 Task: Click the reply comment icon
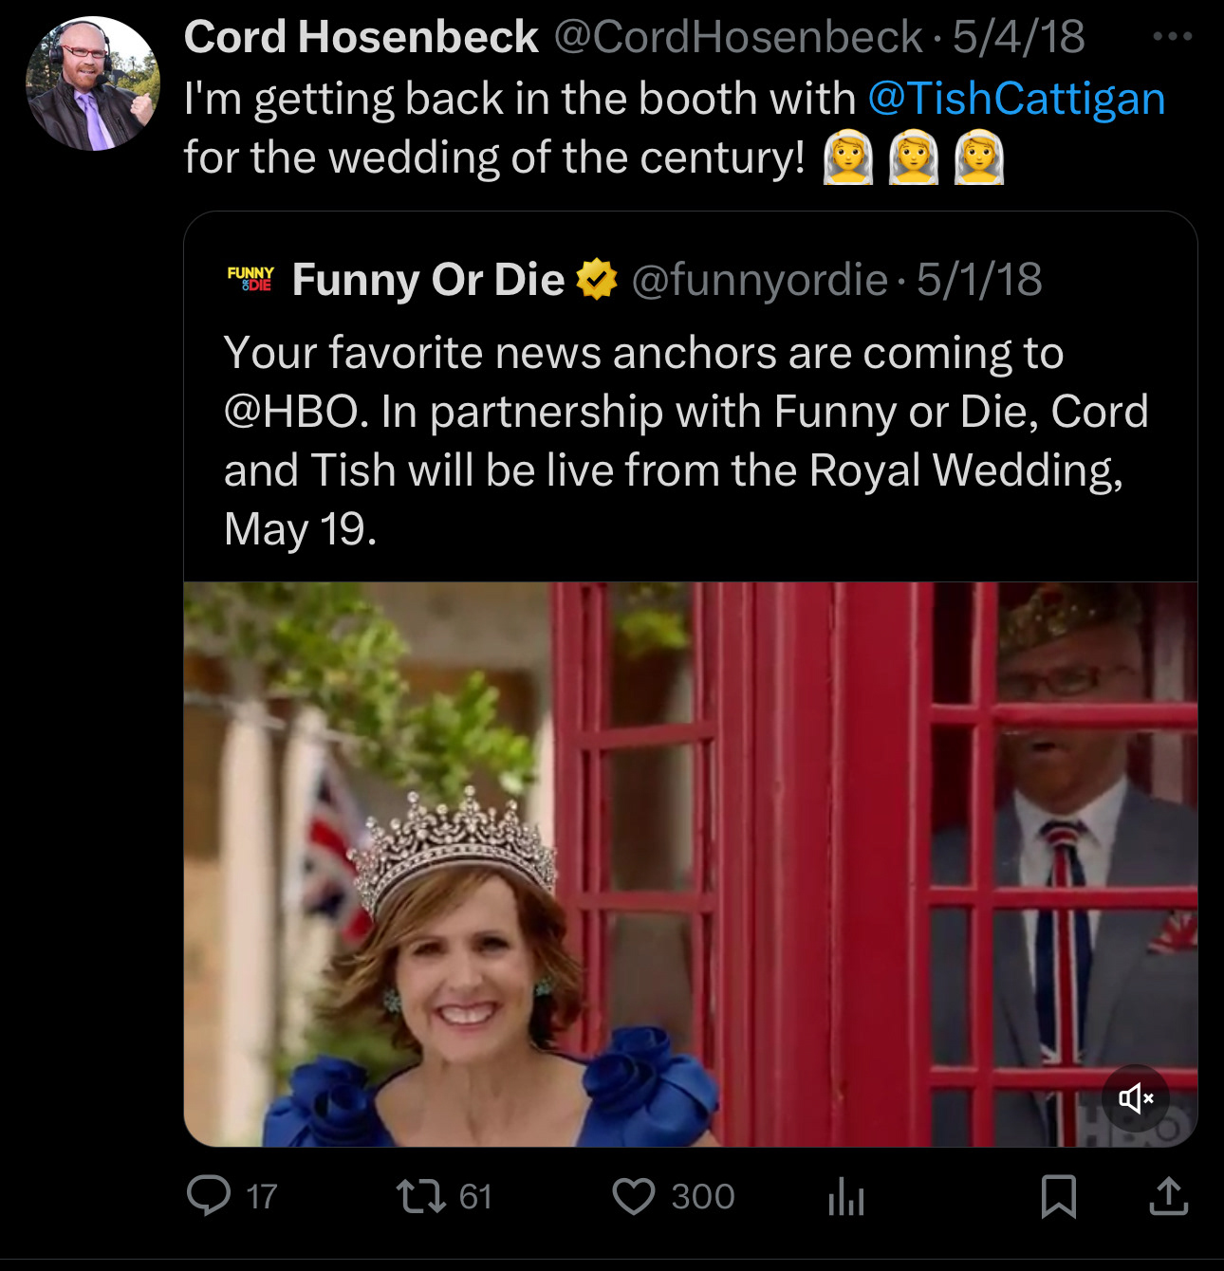pyautogui.click(x=209, y=1195)
